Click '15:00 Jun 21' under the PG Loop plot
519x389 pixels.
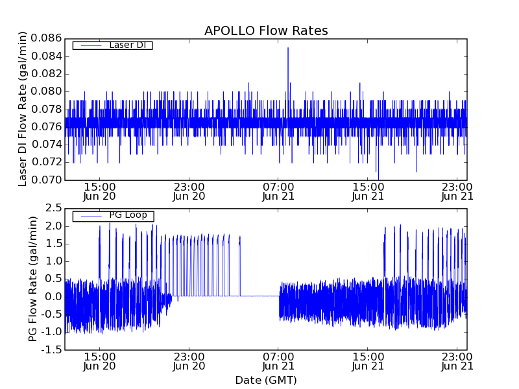368,362
